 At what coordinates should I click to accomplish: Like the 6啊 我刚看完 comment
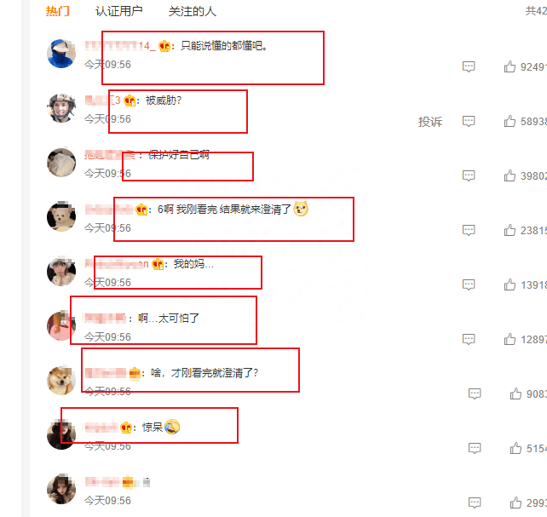coord(510,230)
